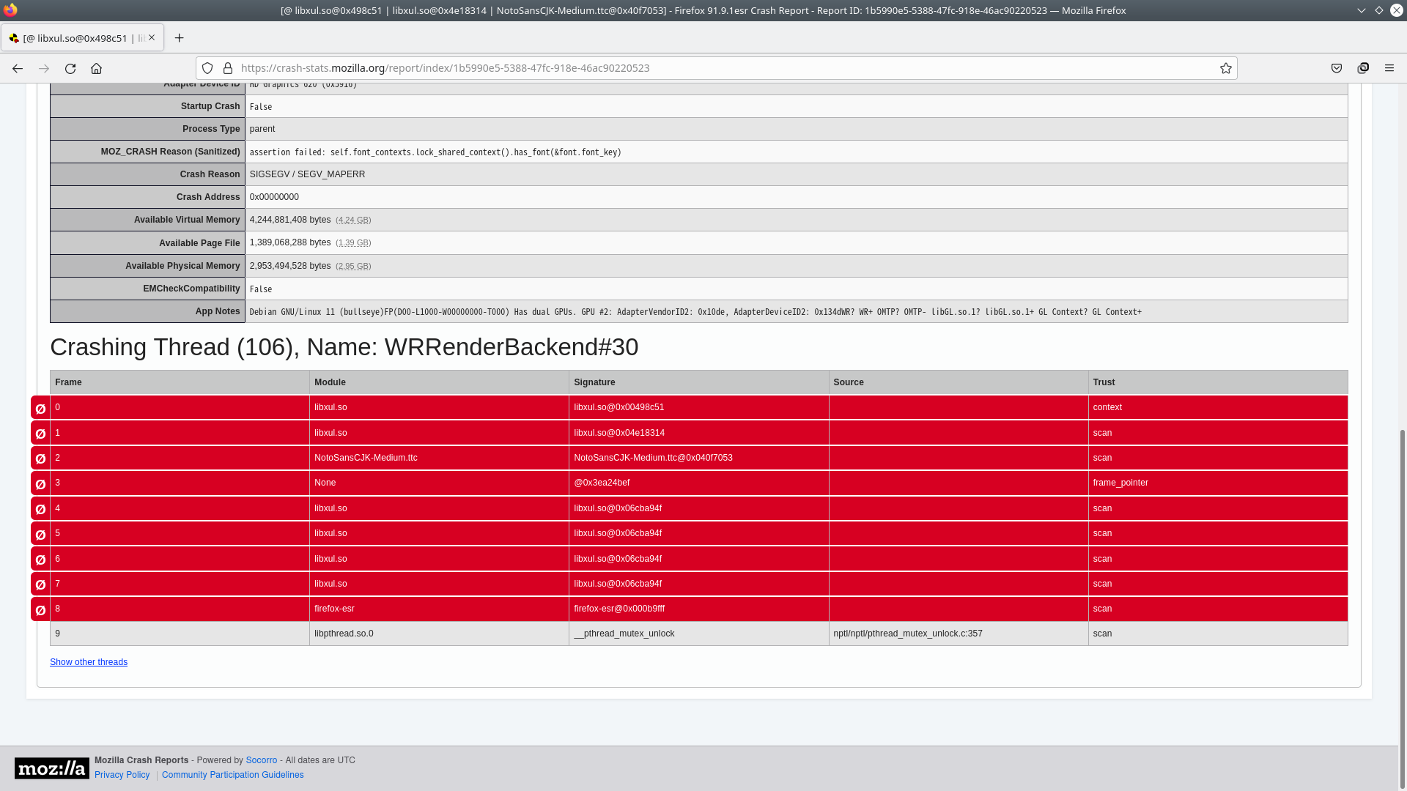
Task: Click missing symbols icon for frame 3
Action: click(41, 484)
